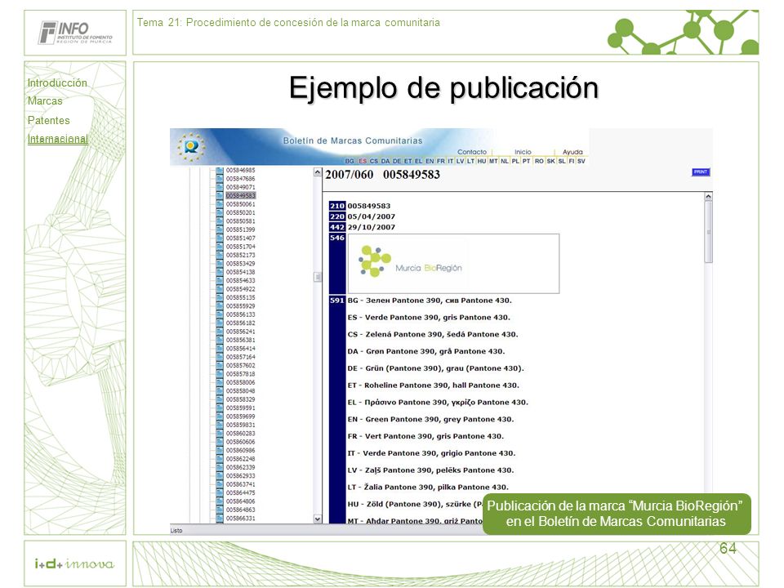Click the document icon beside 005854922
Image resolution: width=784 pixels, height=588 pixels.
click(220, 289)
